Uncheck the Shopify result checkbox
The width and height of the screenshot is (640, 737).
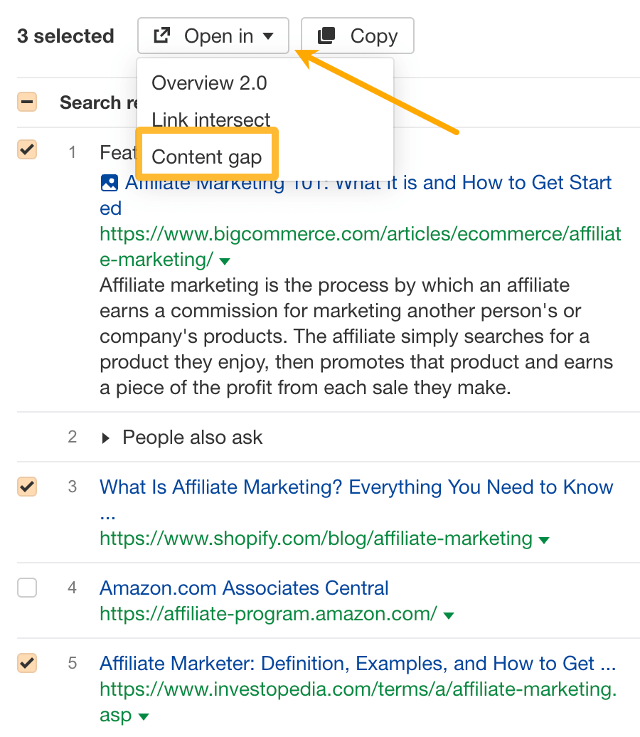click(x=26, y=487)
